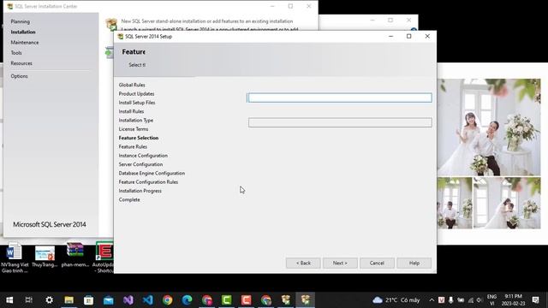Screen dimensions: 548x308
Task: Open the Windows Start menu
Action: pos(9,300)
